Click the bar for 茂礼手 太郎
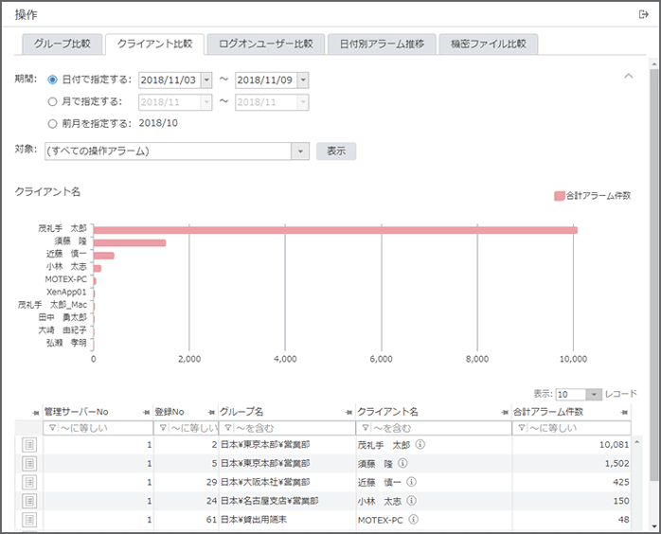Screen dimensions: 661x534 pos(335,230)
